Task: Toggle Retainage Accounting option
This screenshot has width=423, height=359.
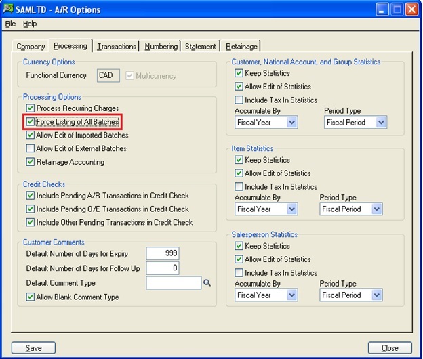Action: (x=31, y=162)
